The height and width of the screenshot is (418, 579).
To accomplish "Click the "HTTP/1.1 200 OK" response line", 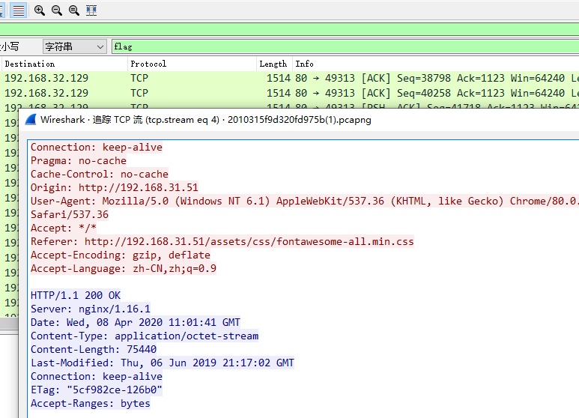I will pos(76,296).
